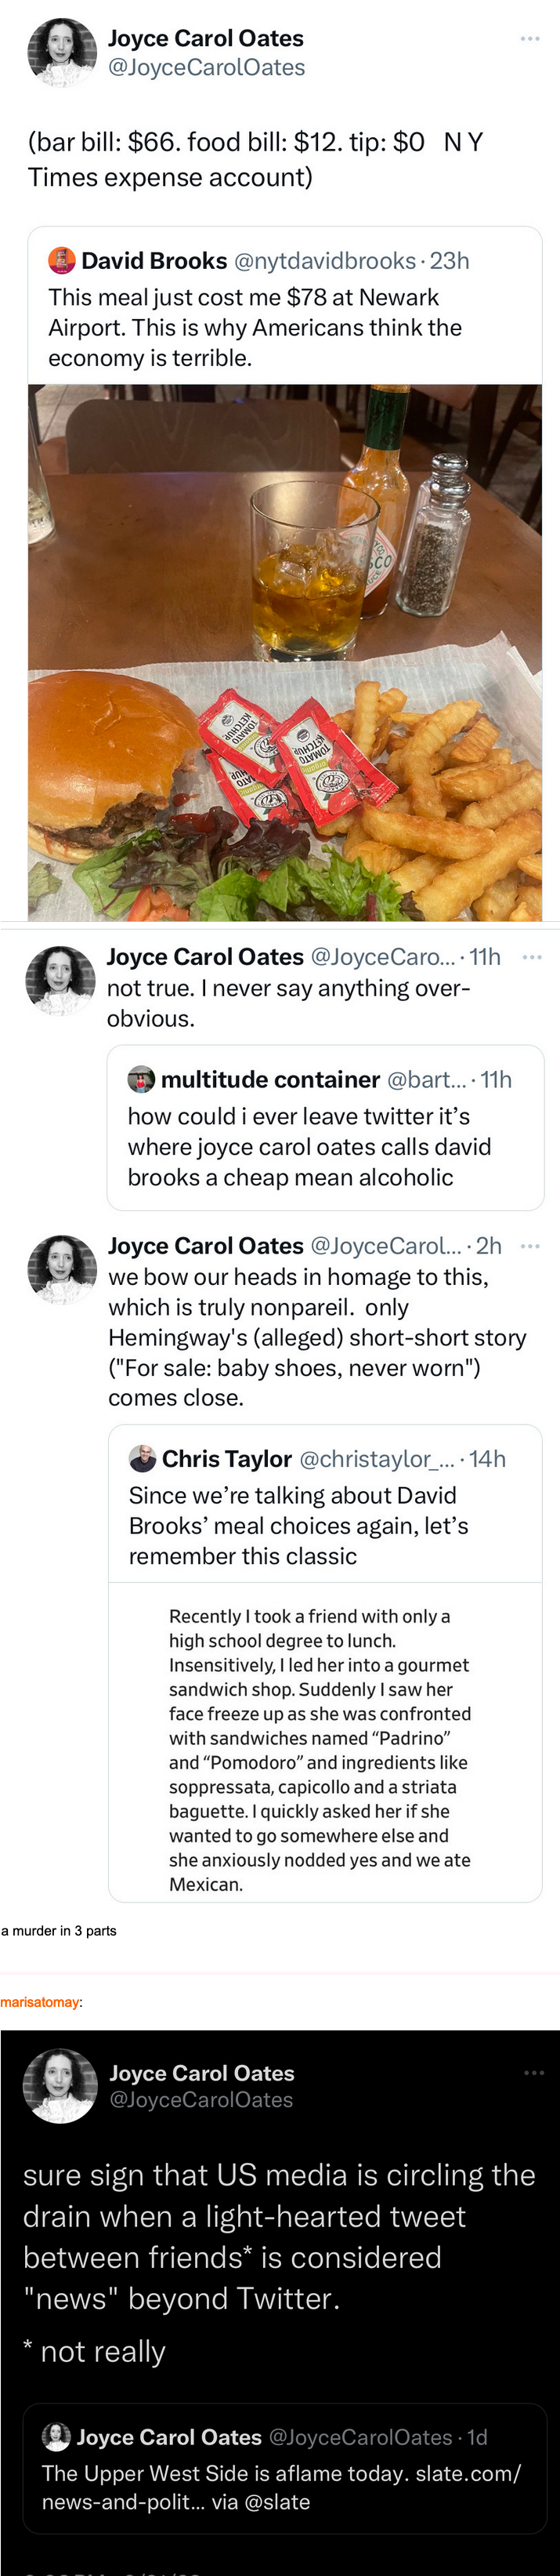Open the @JoyceCarolOates handle at top
This screenshot has height=2576, width=560.
[207, 68]
